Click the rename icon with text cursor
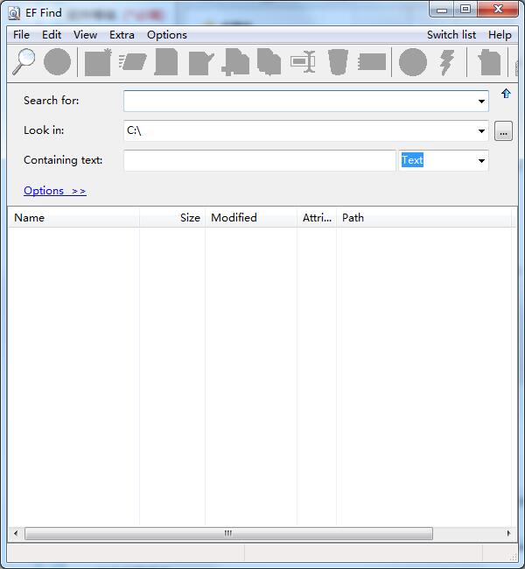The height and width of the screenshot is (569, 525). (x=303, y=62)
